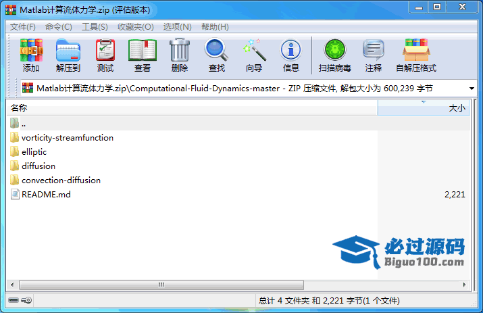This screenshot has height=313, width=483.
Task: Open the Options (选项) menu
Action: [x=177, y=27]
